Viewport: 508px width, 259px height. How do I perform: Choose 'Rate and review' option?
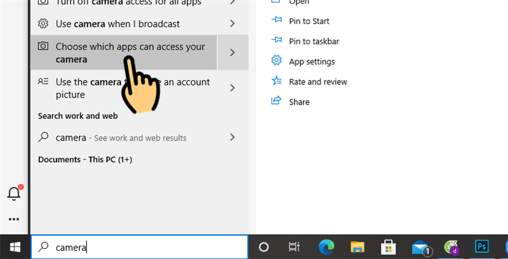pos(317,82)
